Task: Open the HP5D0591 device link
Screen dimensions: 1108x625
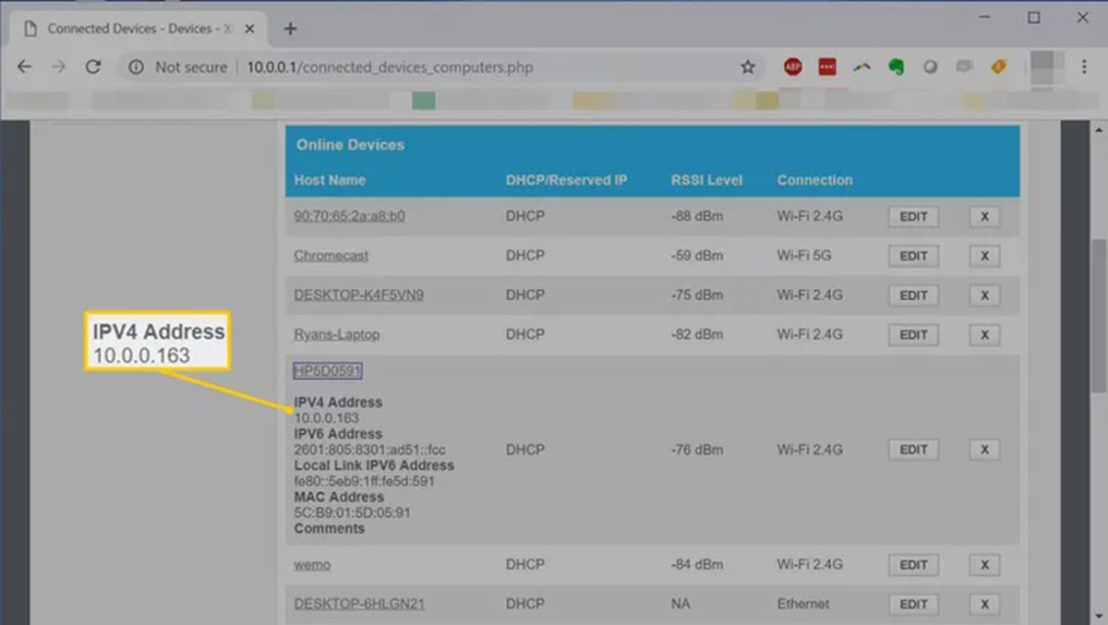Action: [x=328, y=371]
